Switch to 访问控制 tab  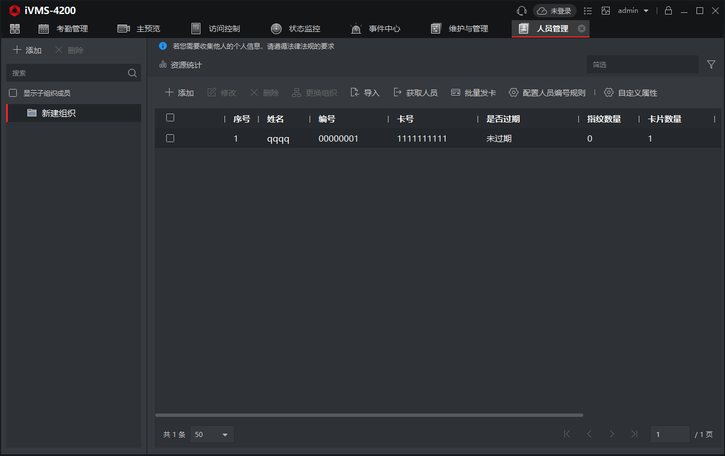[216, 29]
